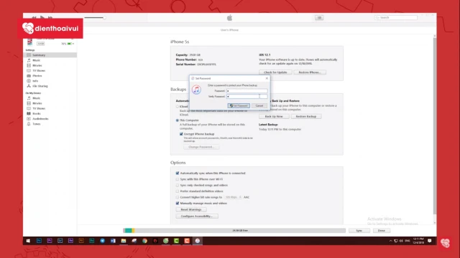Open Photoshop from the taskbar
Viewport: 460px width, 258px height.
39,241
